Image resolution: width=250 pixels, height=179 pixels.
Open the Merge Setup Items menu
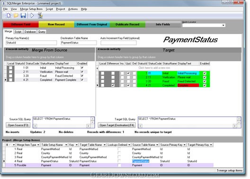click(x=31, y=9)
